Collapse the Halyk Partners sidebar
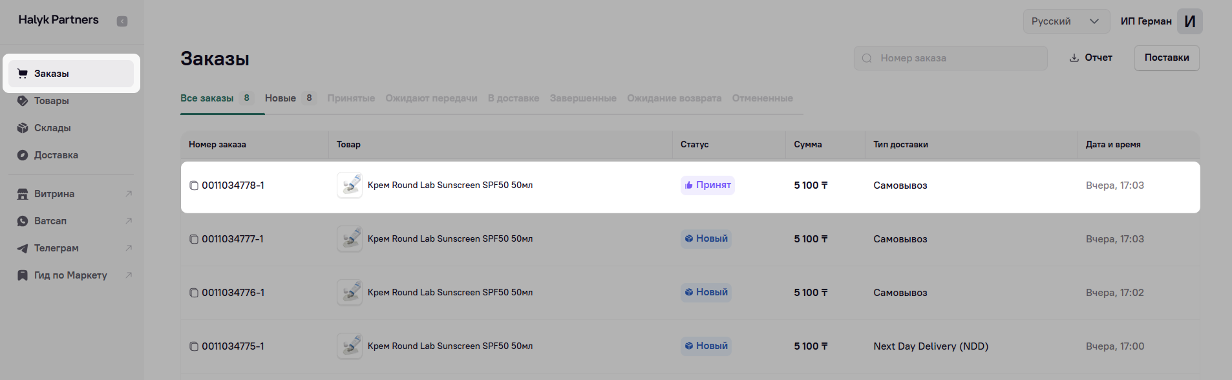 [122, 21]
